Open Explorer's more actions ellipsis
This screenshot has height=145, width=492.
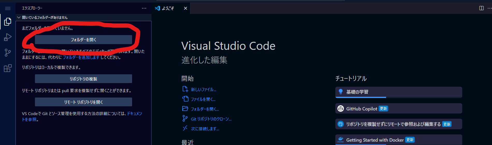144,8
